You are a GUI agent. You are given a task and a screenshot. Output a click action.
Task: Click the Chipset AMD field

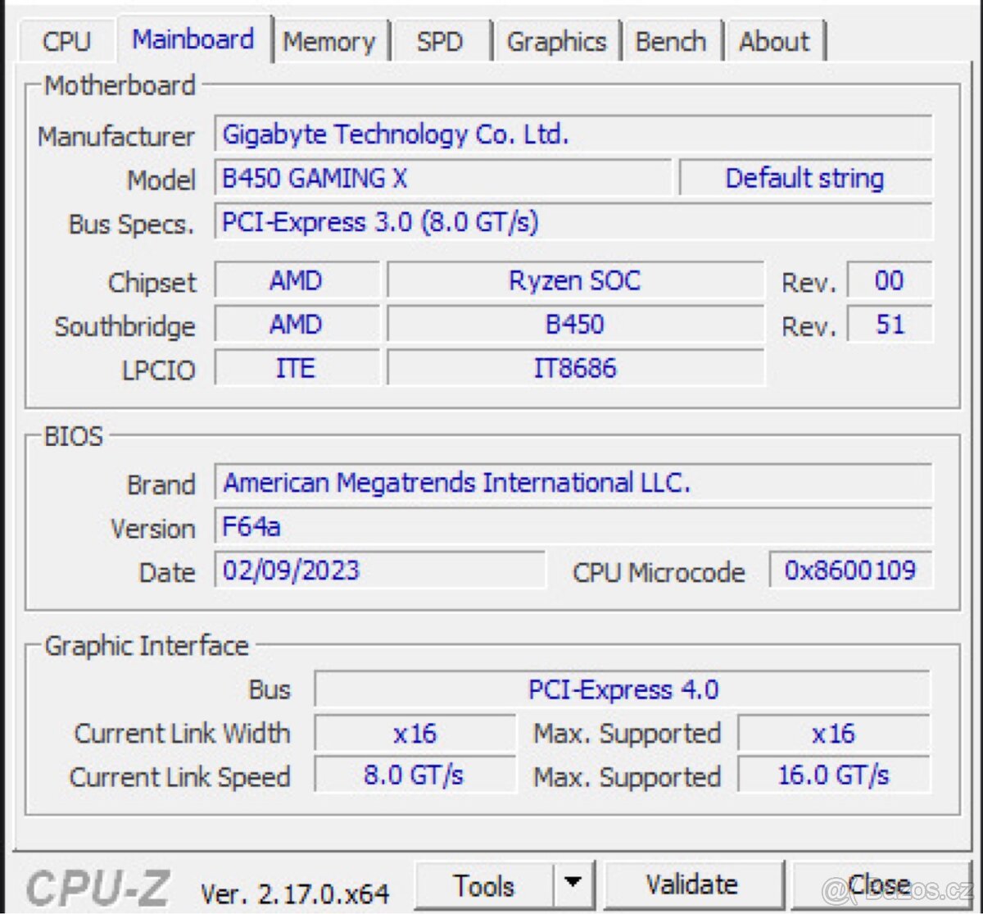[297, 281]
